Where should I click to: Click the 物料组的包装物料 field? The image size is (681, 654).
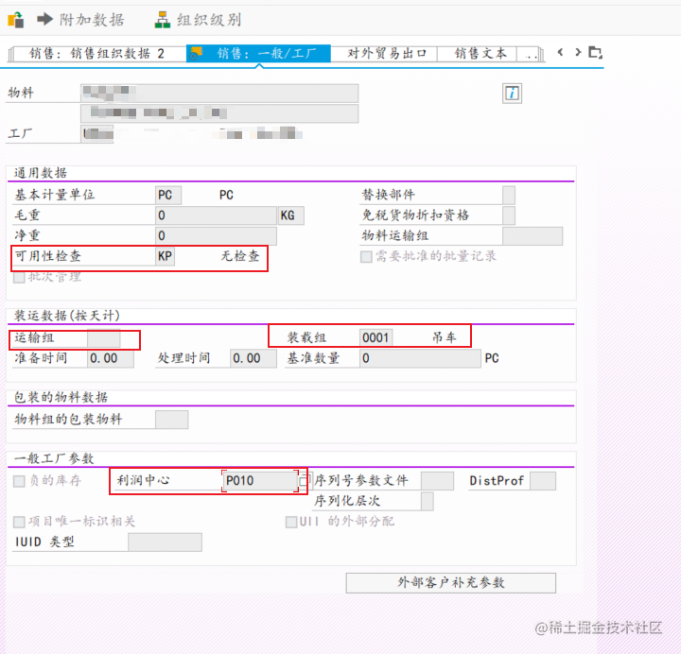tap(171, 420)
